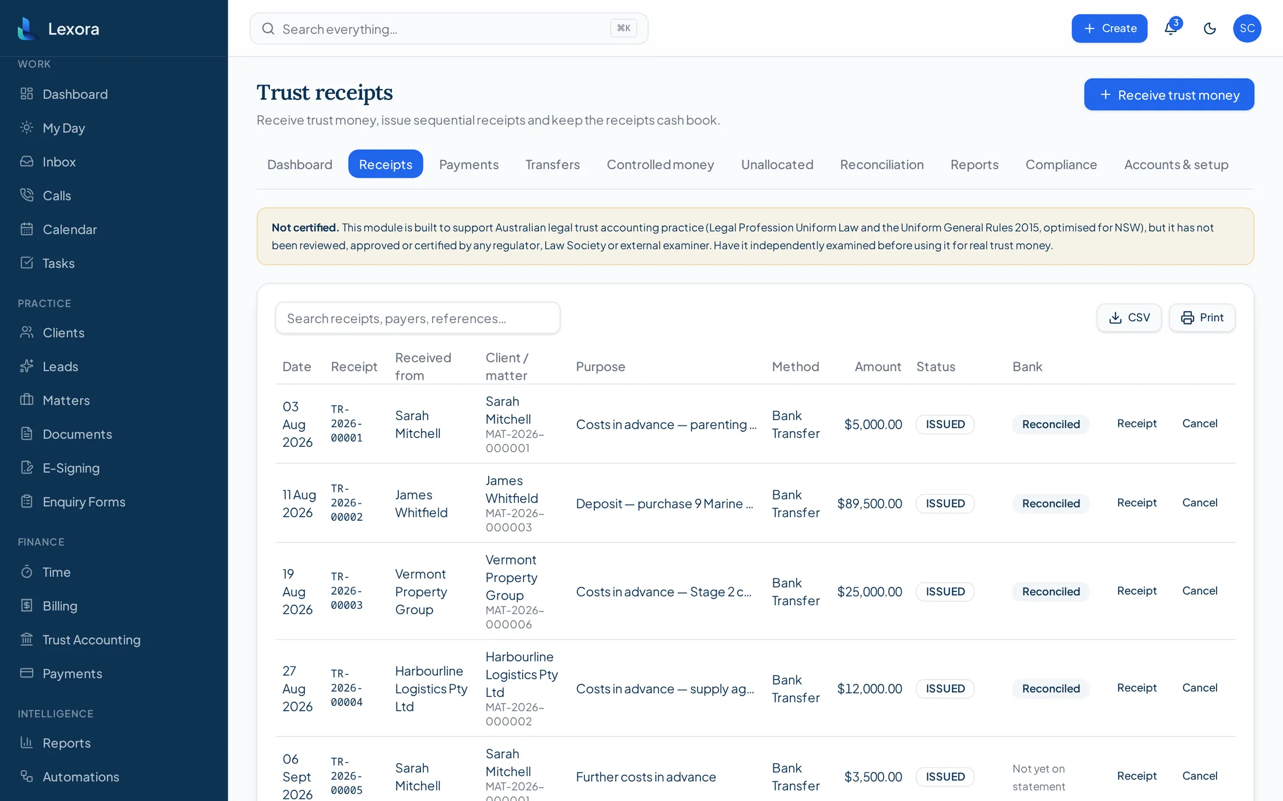Viewport: 1283px width, 801px height.
Task: Click 'Deposit — purchase 9 Marine' purpose
Action: click(x=664, y=503)
